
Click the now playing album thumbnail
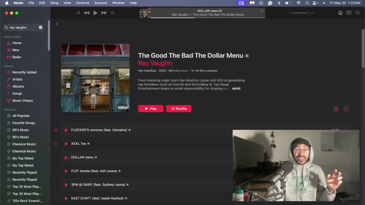pyautogui.click(x=145, y=13)
